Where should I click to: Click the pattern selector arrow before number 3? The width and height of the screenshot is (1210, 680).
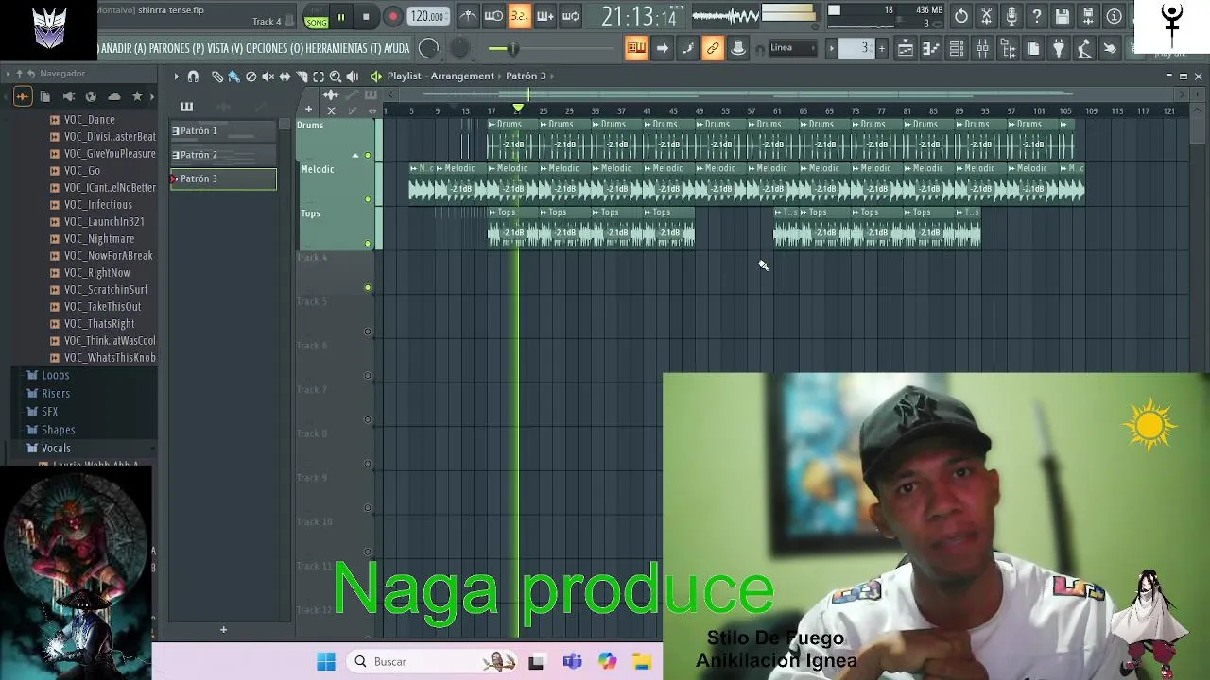pos(832,48)
